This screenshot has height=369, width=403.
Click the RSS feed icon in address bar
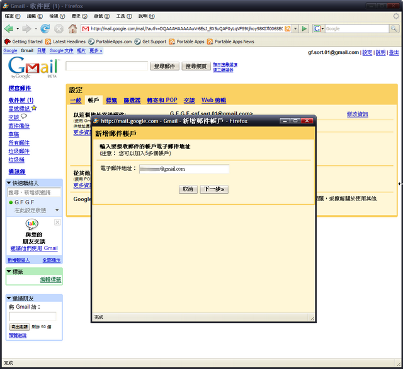click(288, 28)
